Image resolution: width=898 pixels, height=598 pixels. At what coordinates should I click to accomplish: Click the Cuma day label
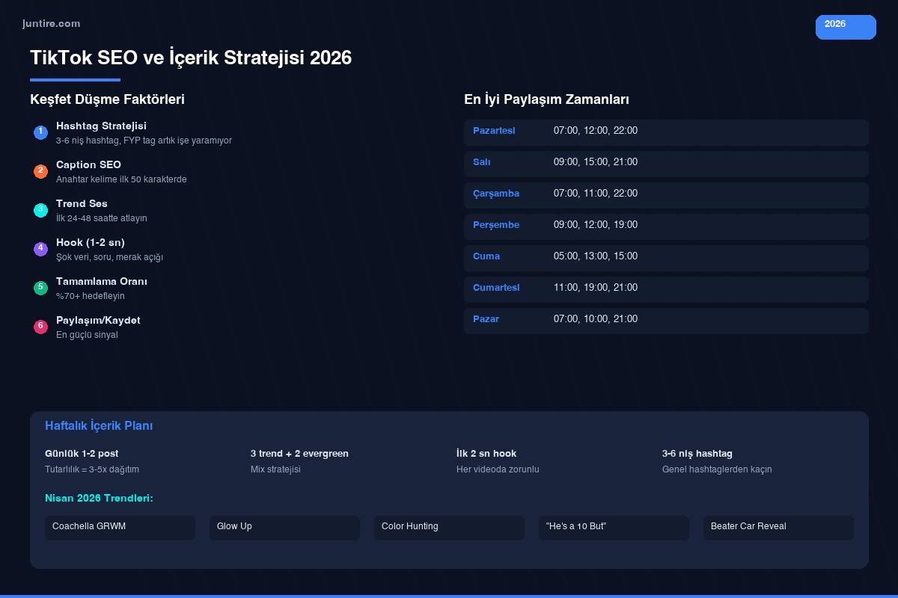[x=486, y=257]
